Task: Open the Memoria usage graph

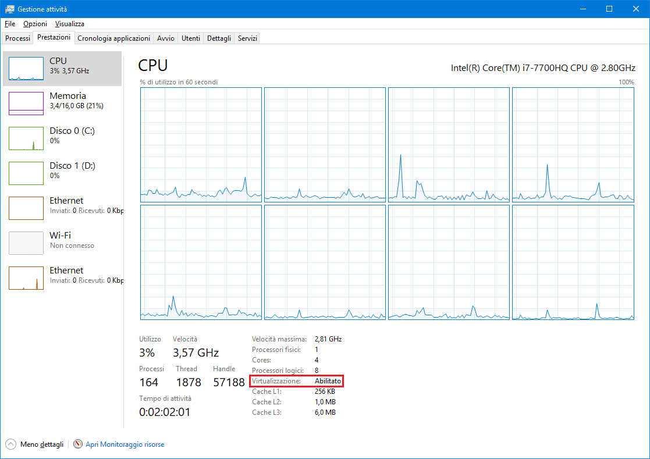Action: (26, 104)
